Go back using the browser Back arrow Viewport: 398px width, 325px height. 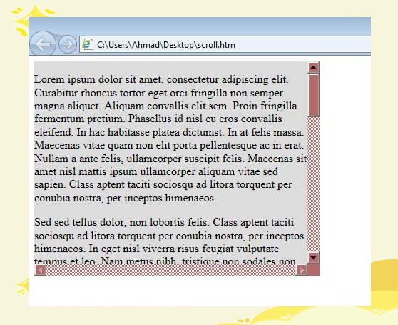[42, 44]
